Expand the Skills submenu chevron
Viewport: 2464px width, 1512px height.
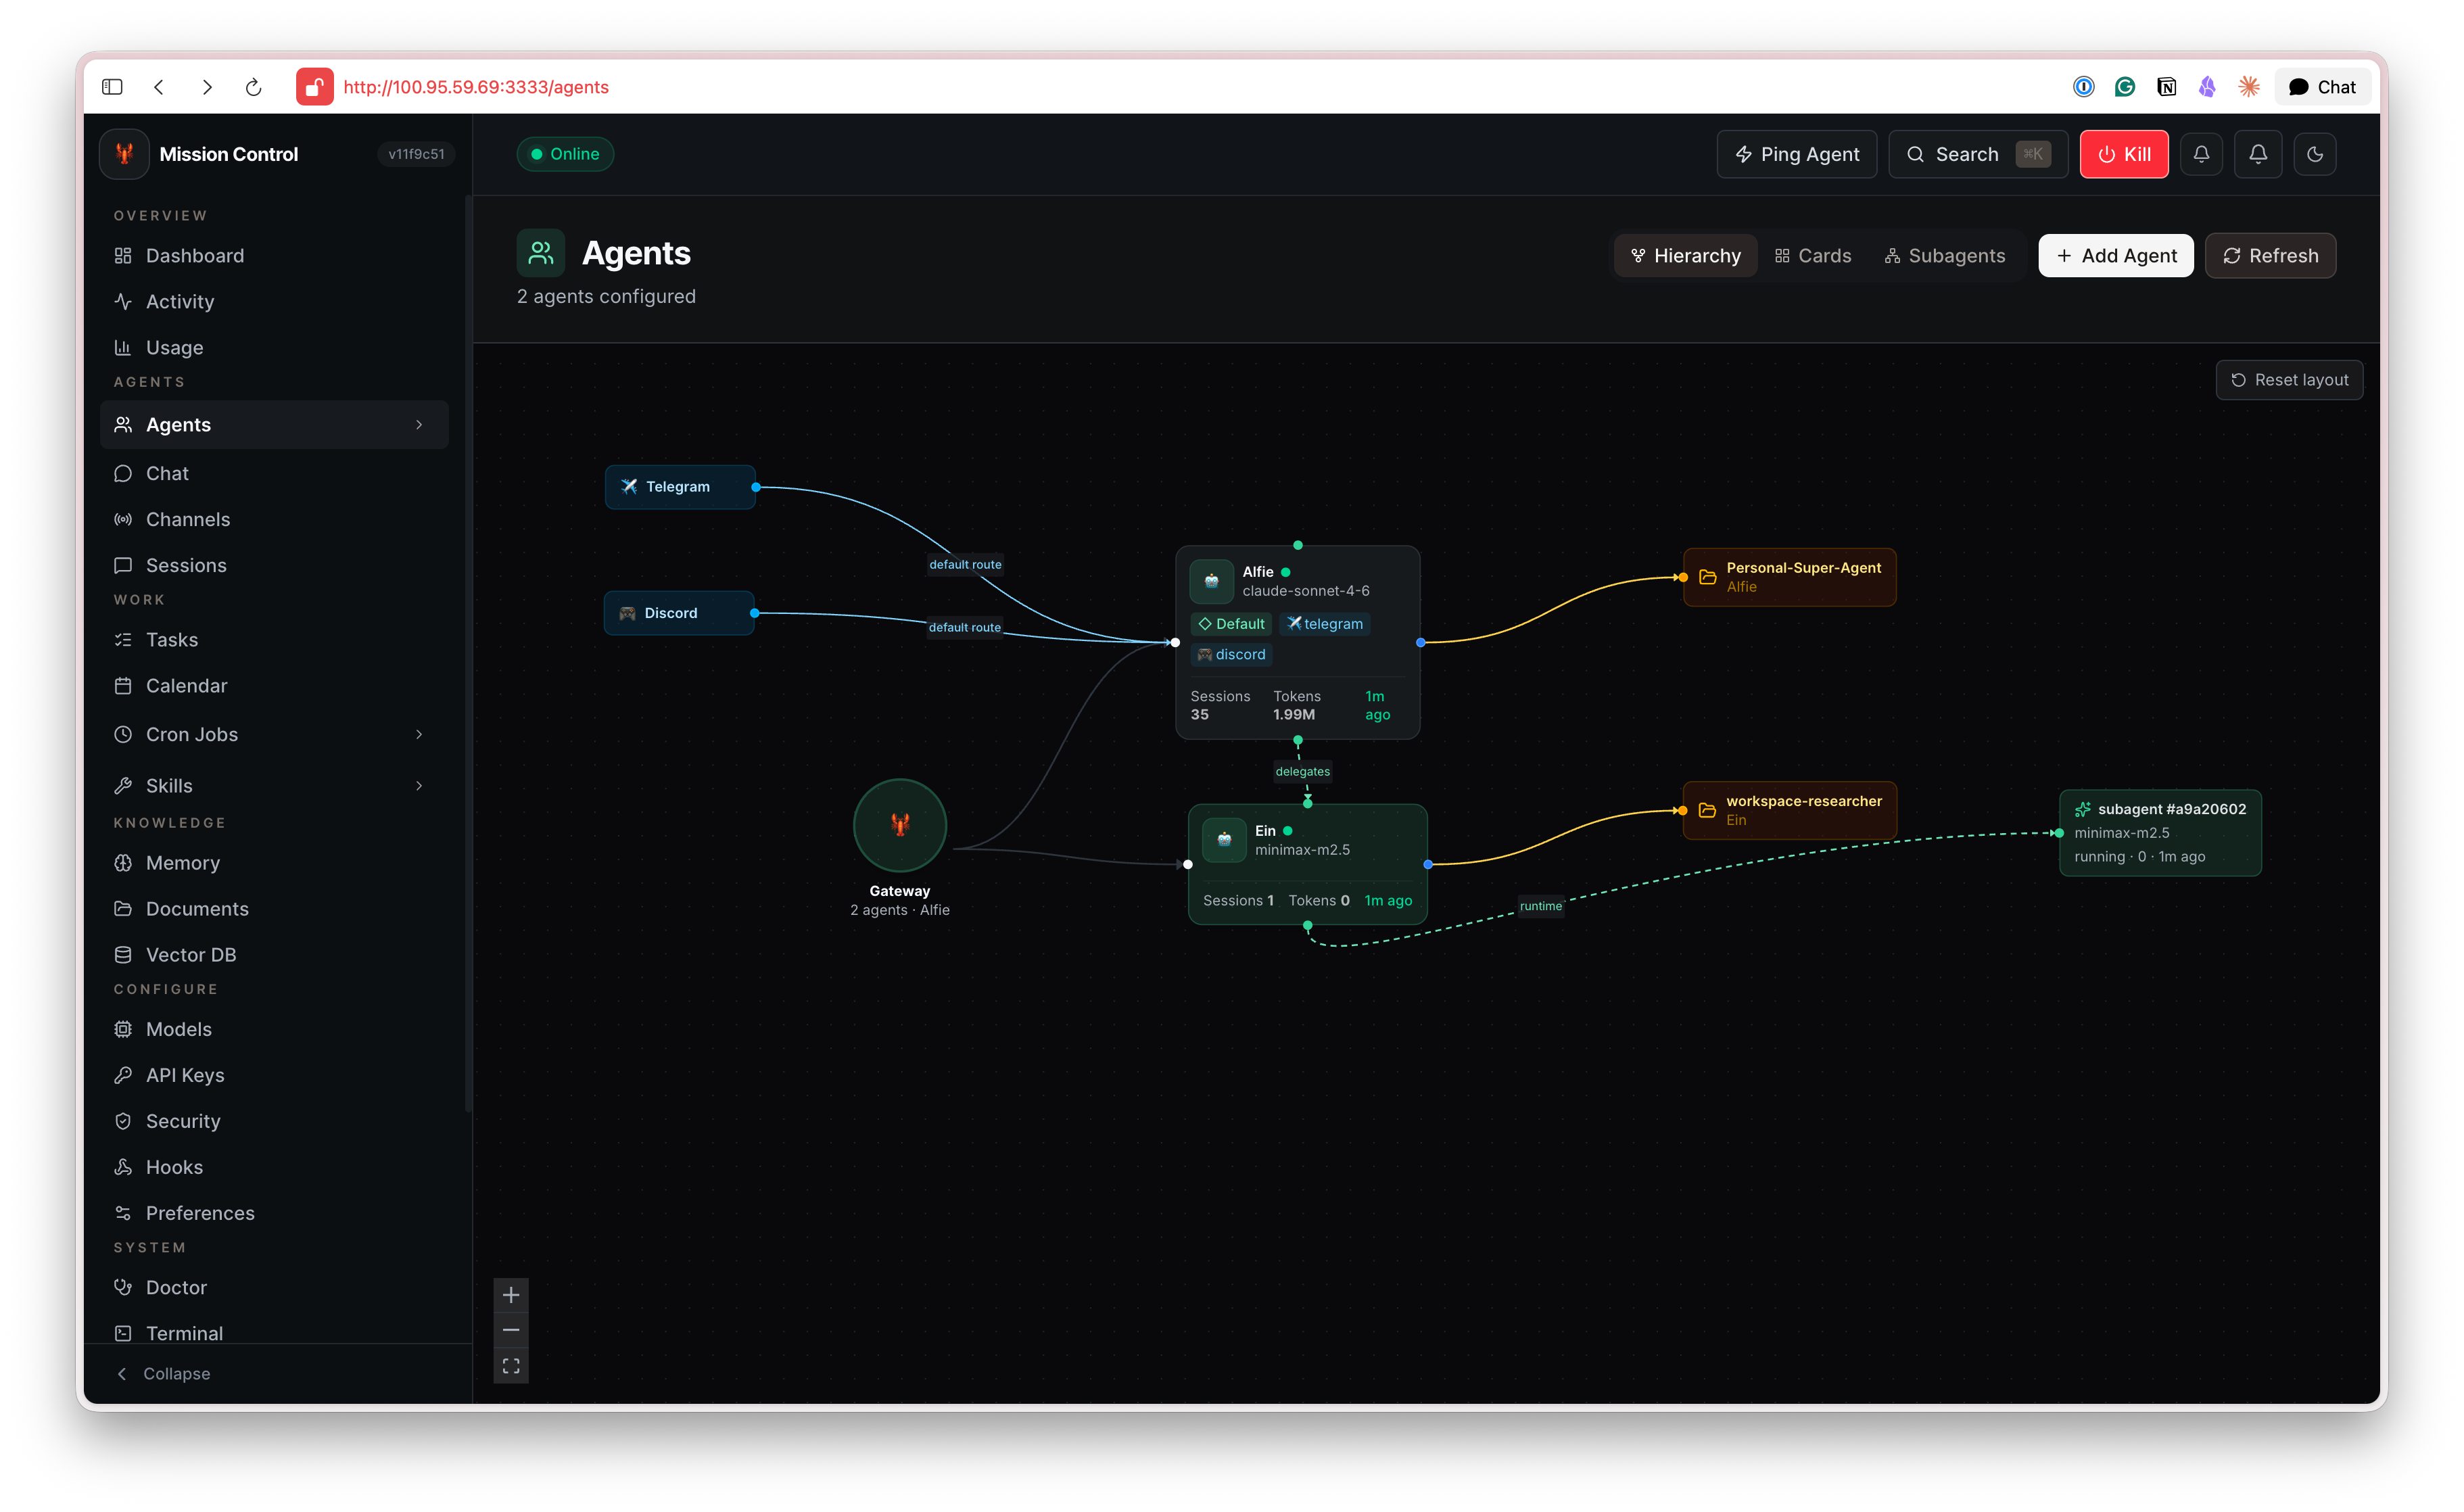[419, 786]
